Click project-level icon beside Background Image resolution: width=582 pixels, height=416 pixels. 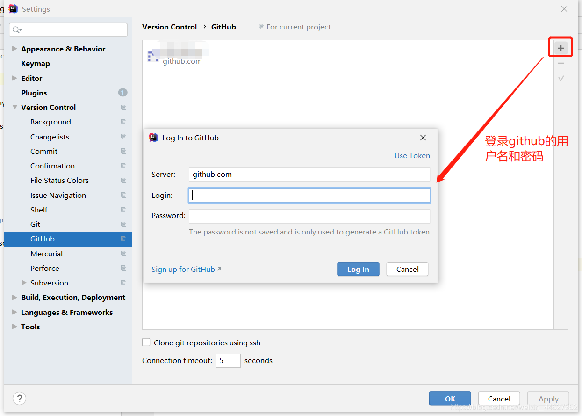[123, 122]
